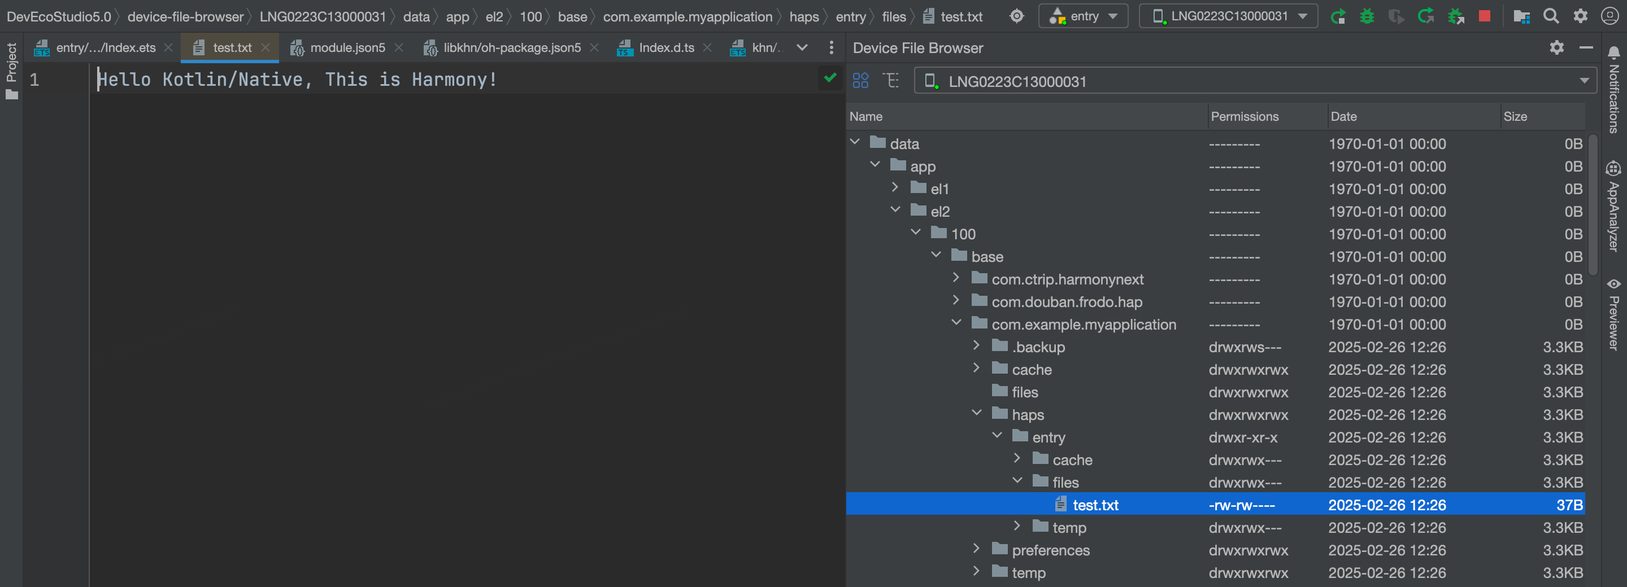1627x587 pixels.
Task: Click the file browser vertical scrollbar
Action: point(1593,205)
